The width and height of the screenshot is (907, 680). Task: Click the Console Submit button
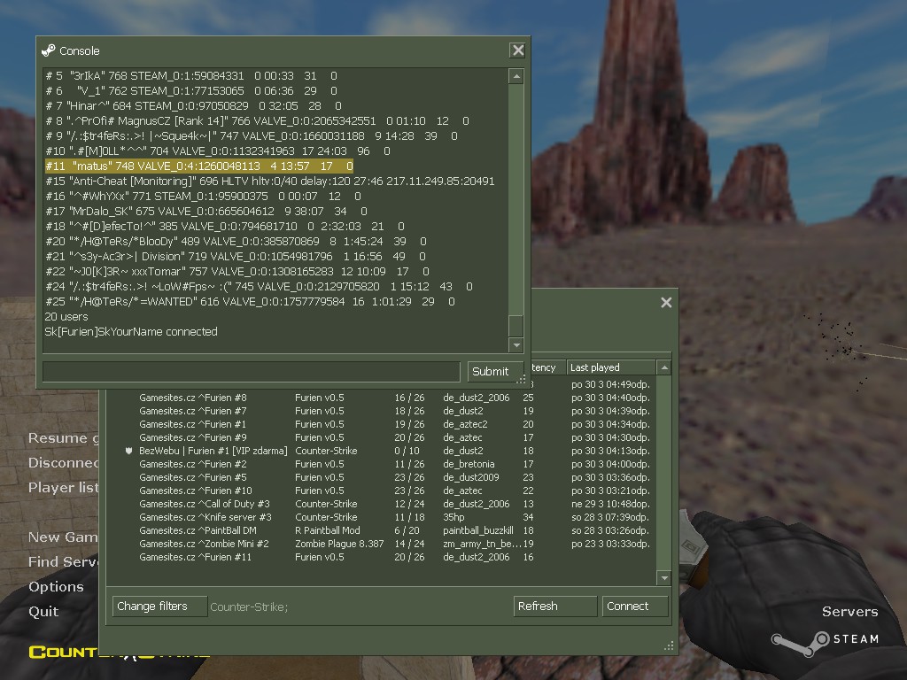pos(490,371)
